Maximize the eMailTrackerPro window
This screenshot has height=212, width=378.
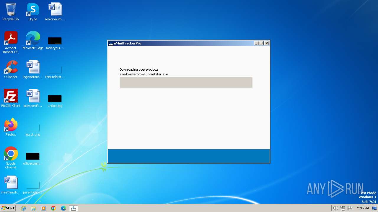coord(261,43)
